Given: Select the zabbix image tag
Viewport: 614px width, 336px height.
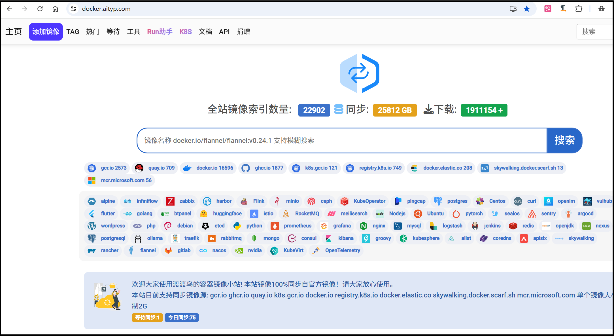Looking at the screenshot, I should point(180,201).
